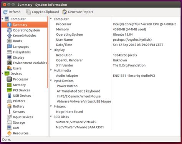This screenshot has height=144, width=182.
Task: Click the Refresh toolbar icon
Action: [5, 12]
